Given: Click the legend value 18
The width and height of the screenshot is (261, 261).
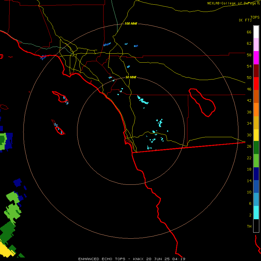Looking at the screenshot, I should coord(249,169).
